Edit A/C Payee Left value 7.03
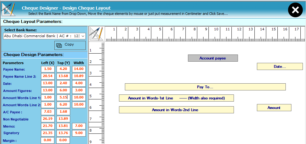 point(48,112)
